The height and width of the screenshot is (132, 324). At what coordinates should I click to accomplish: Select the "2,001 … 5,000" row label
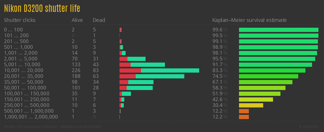pos(20,59)
